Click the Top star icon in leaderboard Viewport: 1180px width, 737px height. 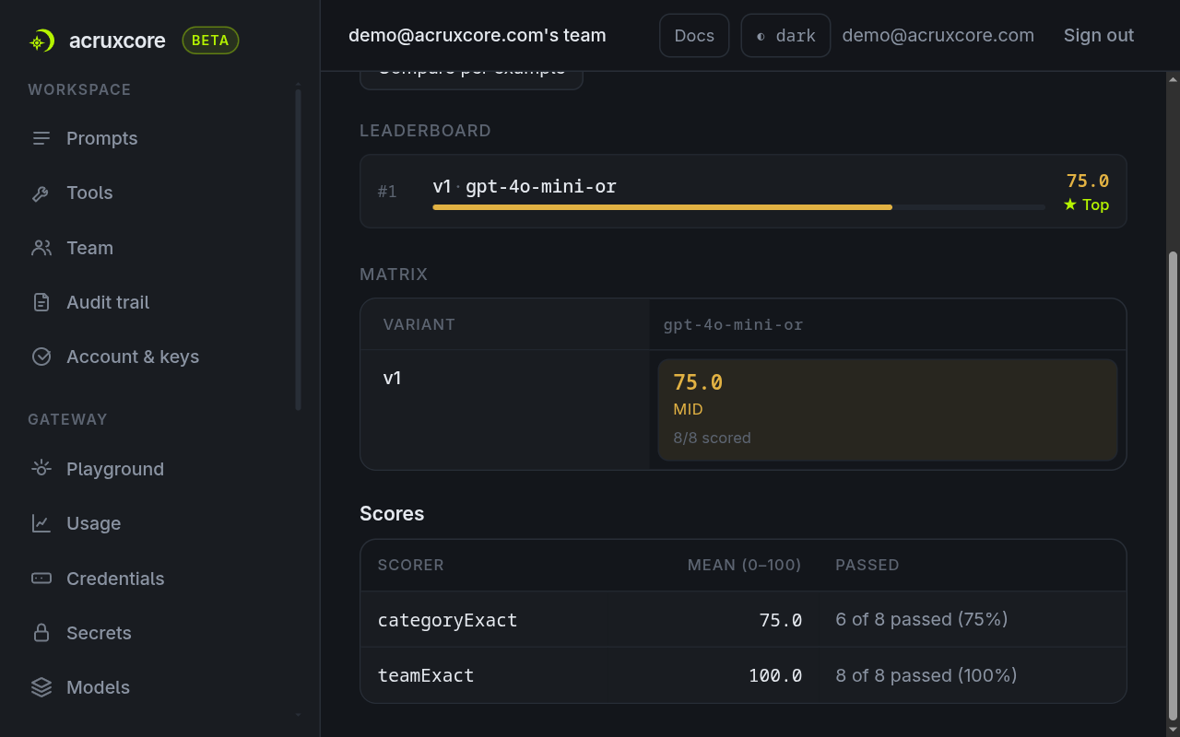(x=1070, y=205)
